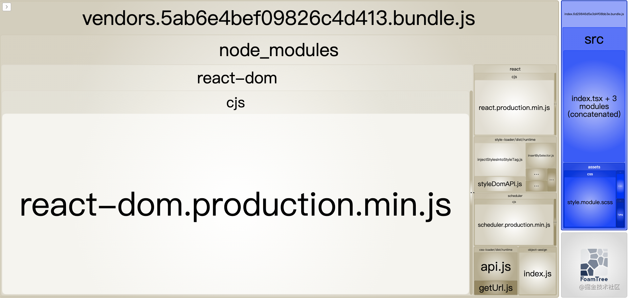Select the node_modules group header
The width and height of the screenshot is (628, 298).
tap(279, 50)
